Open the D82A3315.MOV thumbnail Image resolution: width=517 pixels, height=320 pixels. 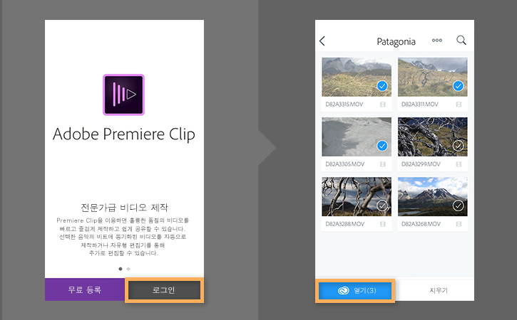point(357,77)
